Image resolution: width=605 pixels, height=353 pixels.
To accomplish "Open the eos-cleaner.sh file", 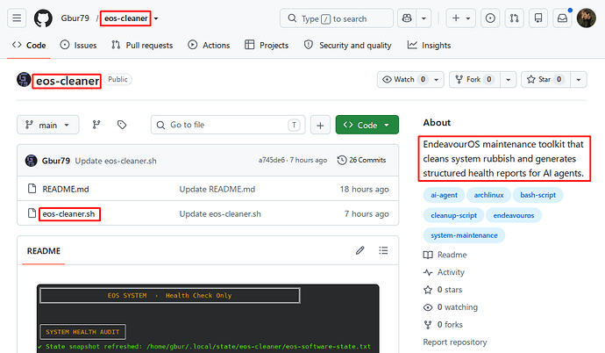I will pos(68,214).
